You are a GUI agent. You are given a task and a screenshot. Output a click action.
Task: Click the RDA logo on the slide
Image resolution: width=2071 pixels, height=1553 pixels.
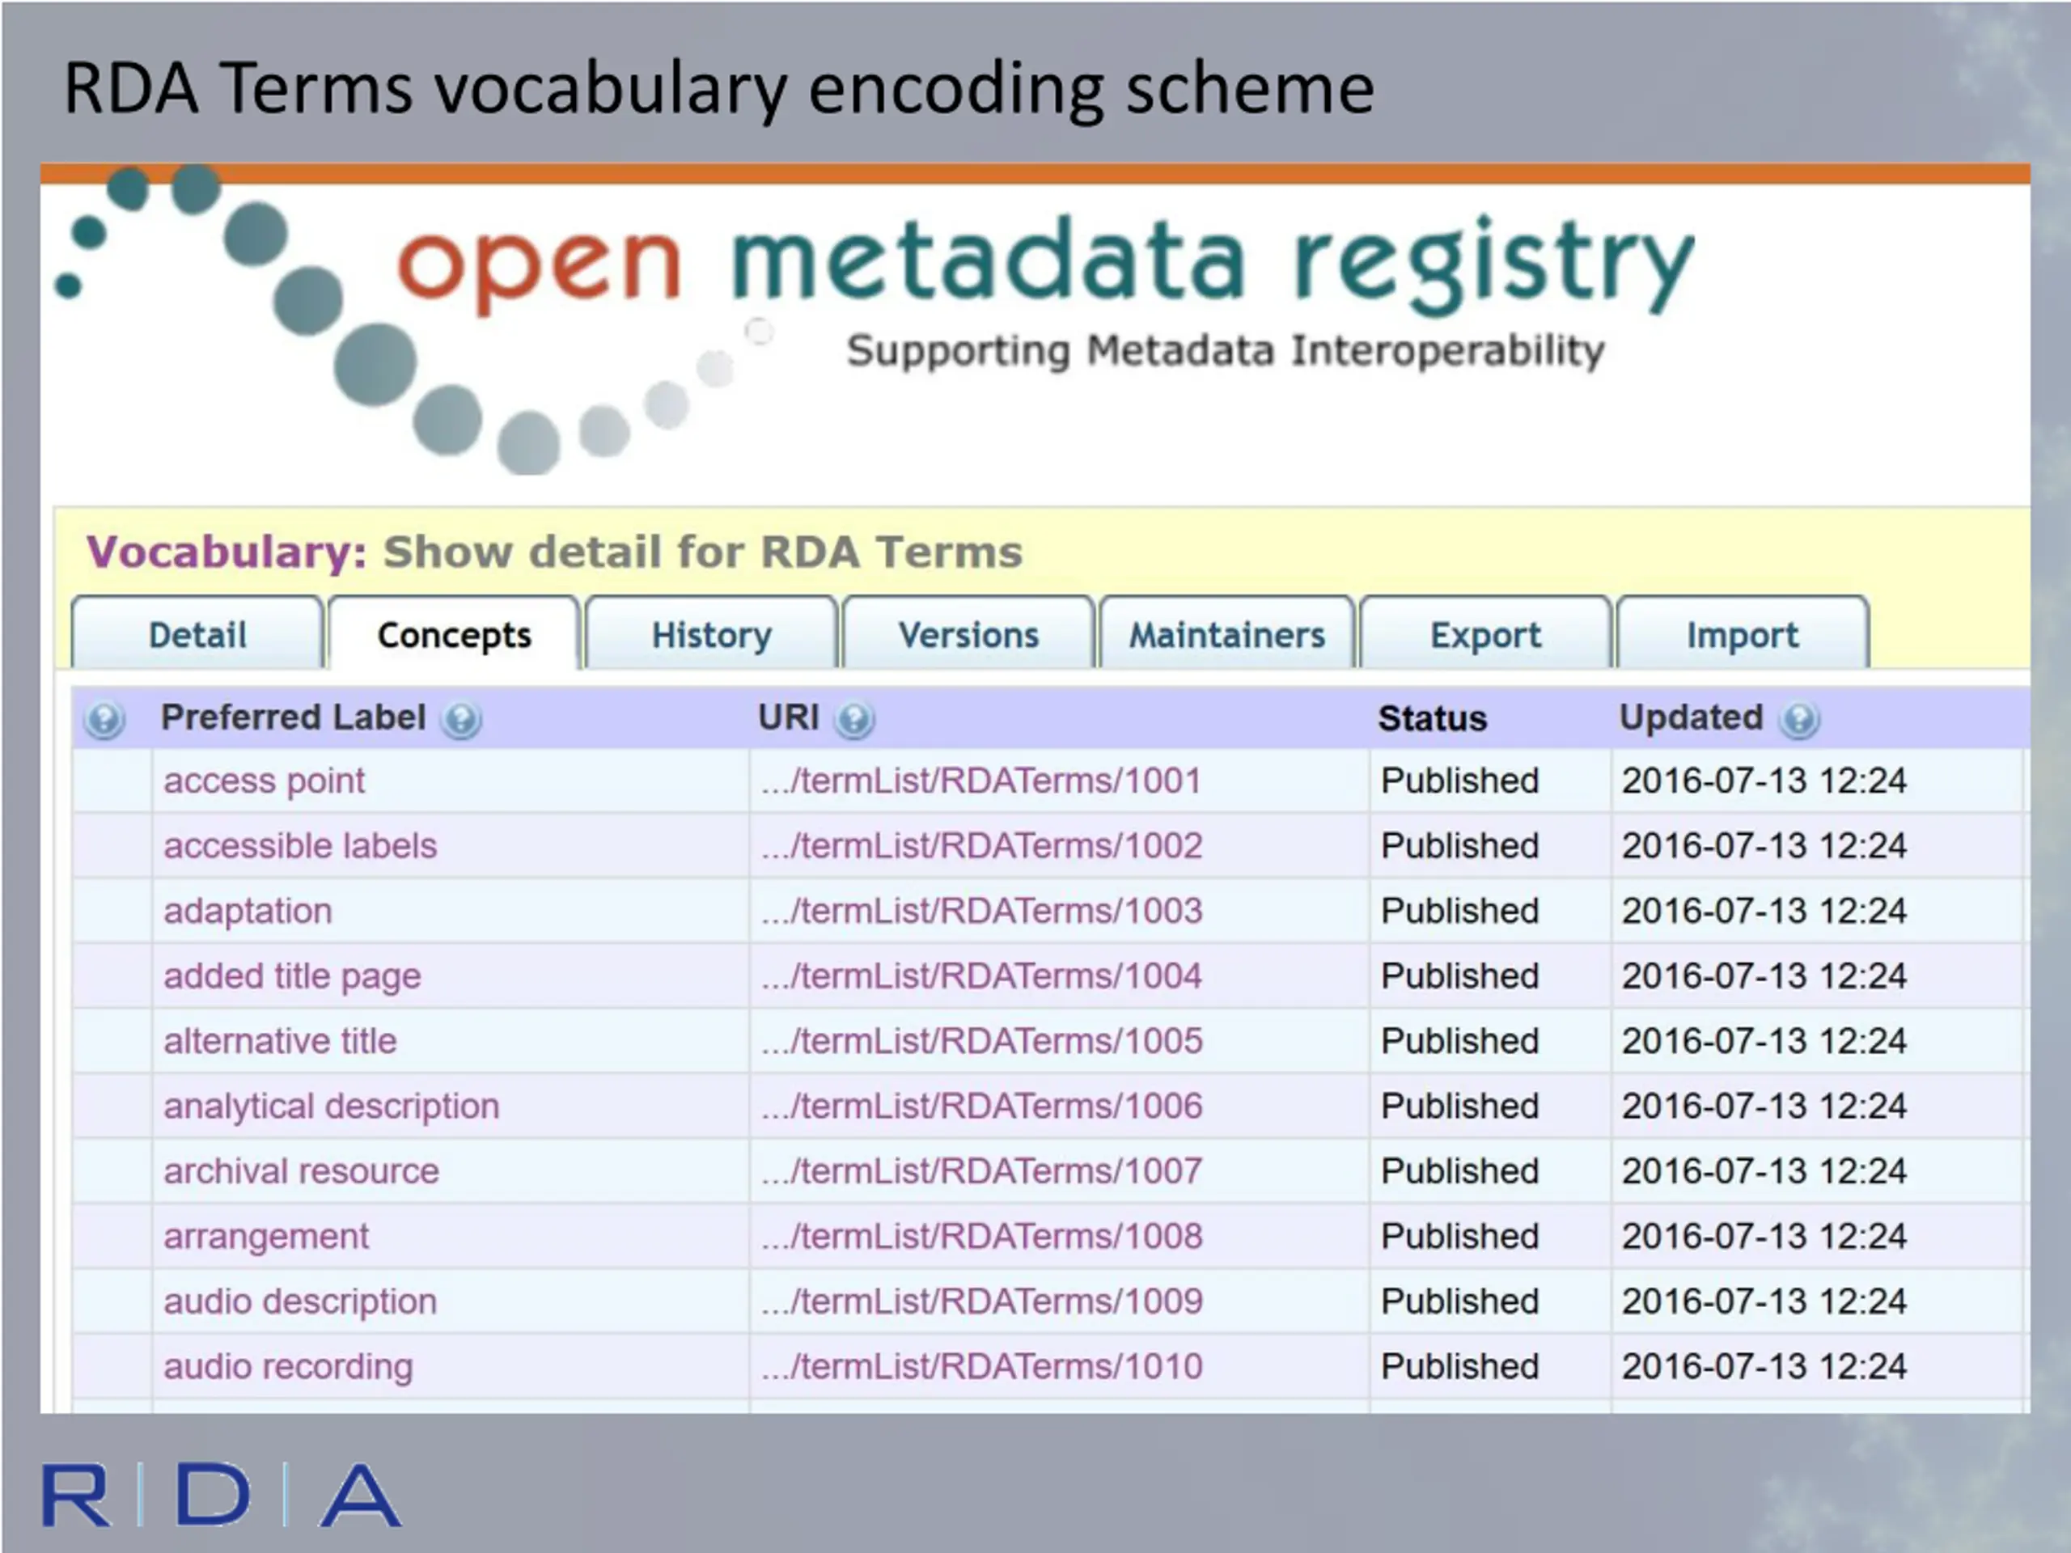tap(221, 1495)
